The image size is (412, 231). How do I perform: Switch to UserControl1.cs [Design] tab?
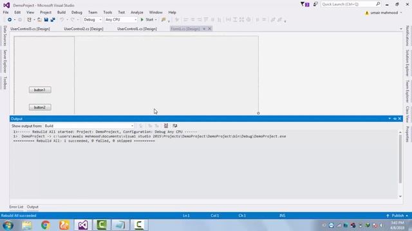click(137, 29)
